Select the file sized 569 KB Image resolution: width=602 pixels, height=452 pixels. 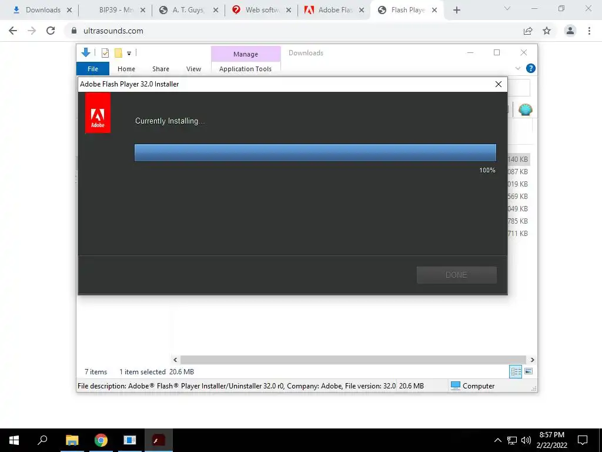tap(518, 197)
